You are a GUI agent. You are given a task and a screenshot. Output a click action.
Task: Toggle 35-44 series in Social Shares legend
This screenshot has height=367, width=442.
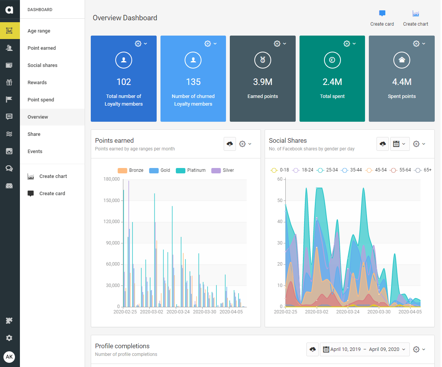point(351,170)
